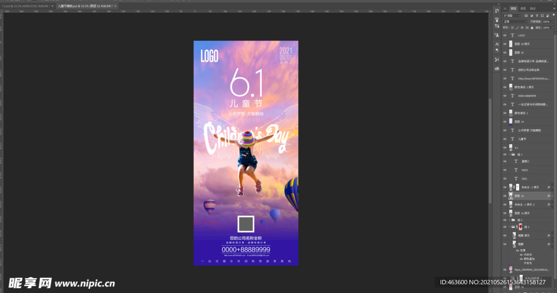Click lock position move icon
This screenshot has height=293, width=557.
click(x=522, y=28)
